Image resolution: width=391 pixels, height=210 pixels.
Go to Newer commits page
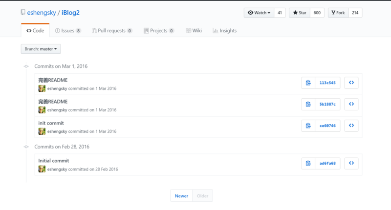[x=181, y=196]
